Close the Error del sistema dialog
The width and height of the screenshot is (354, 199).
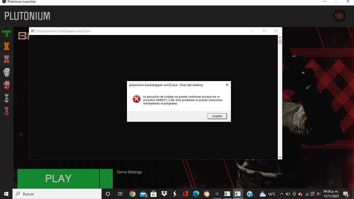(x=227, y=85)
